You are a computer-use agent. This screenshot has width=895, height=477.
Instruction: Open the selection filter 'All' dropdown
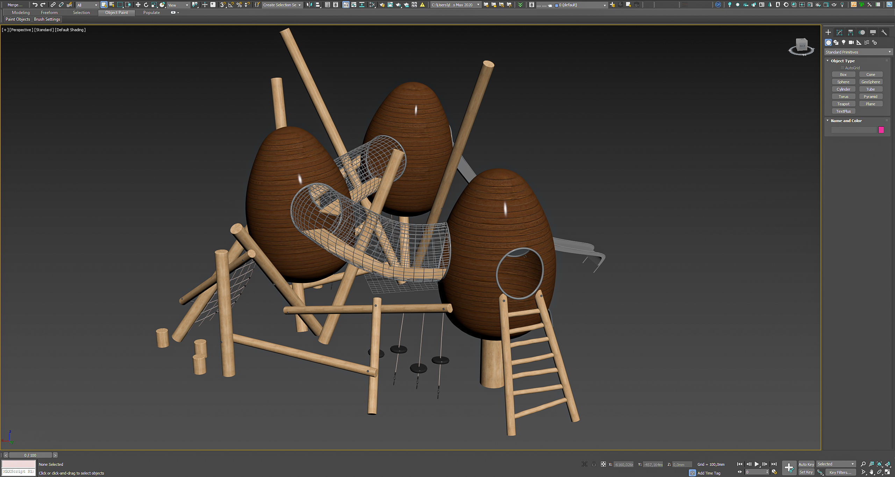pyautogui.click(x=87, y=5)
